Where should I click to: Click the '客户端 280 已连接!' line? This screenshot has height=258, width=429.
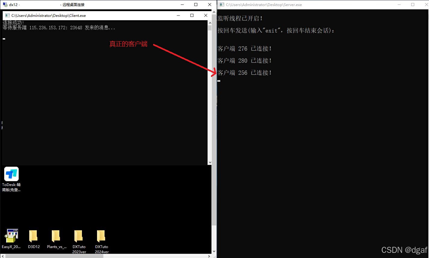click(x=245, y=61)
